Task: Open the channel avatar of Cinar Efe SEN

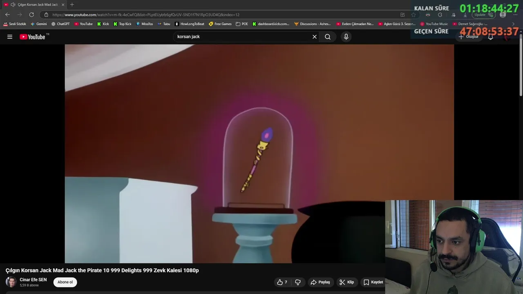Action: [11, 282]
